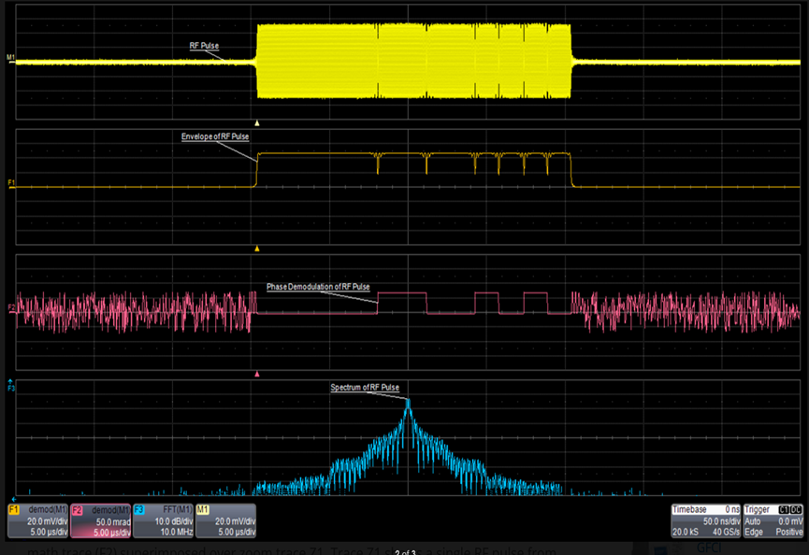This screenshot has height=555, width=809.
Task: Click the '2 of 3' page indicator
Action: pyautogui.click(x=405, y=552)
